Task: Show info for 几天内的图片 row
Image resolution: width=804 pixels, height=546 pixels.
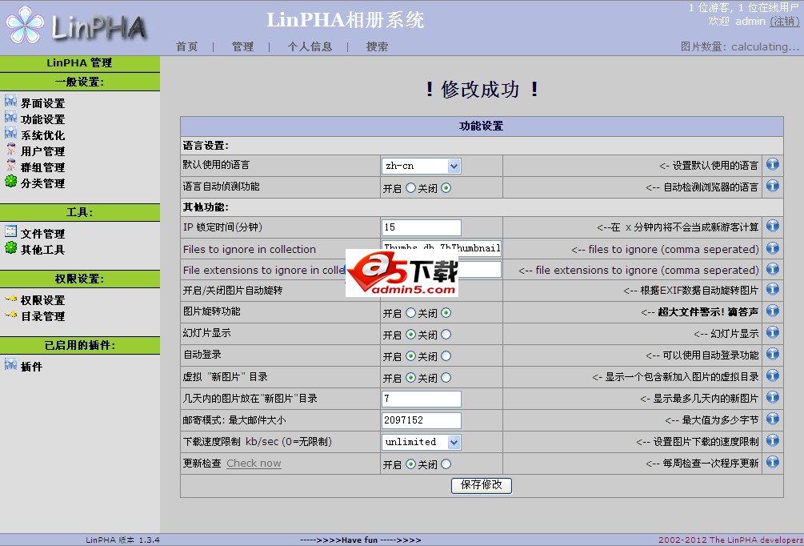Action: click(x=773, y=397)
